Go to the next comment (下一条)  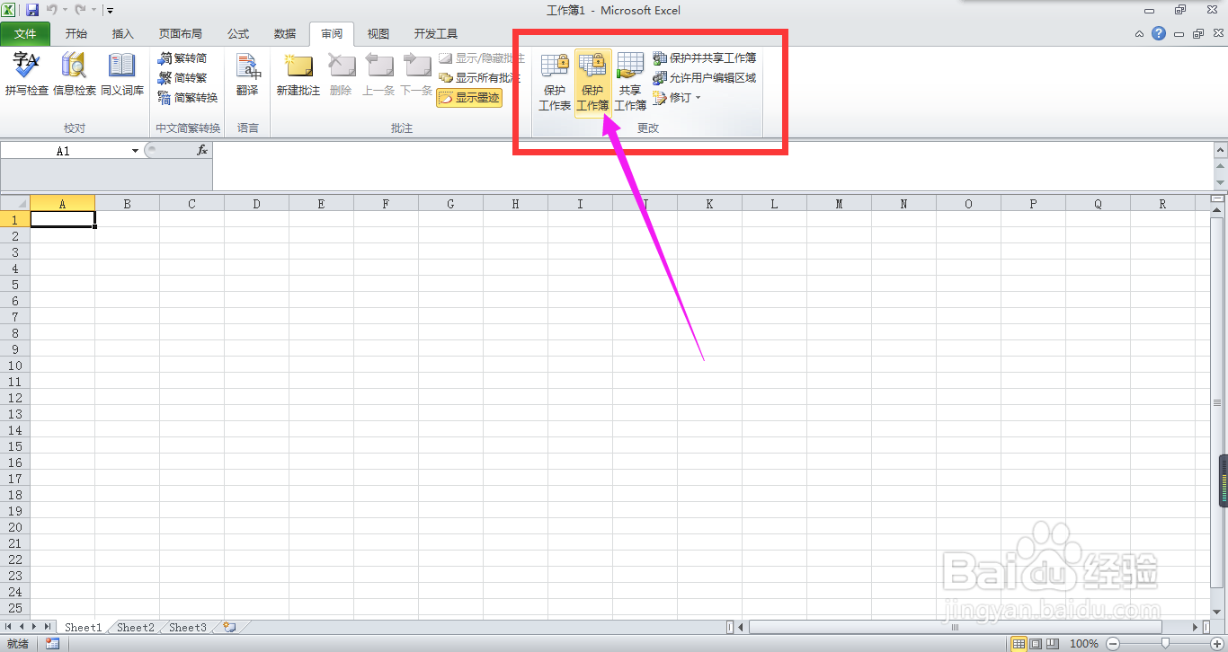click(416, 74)
